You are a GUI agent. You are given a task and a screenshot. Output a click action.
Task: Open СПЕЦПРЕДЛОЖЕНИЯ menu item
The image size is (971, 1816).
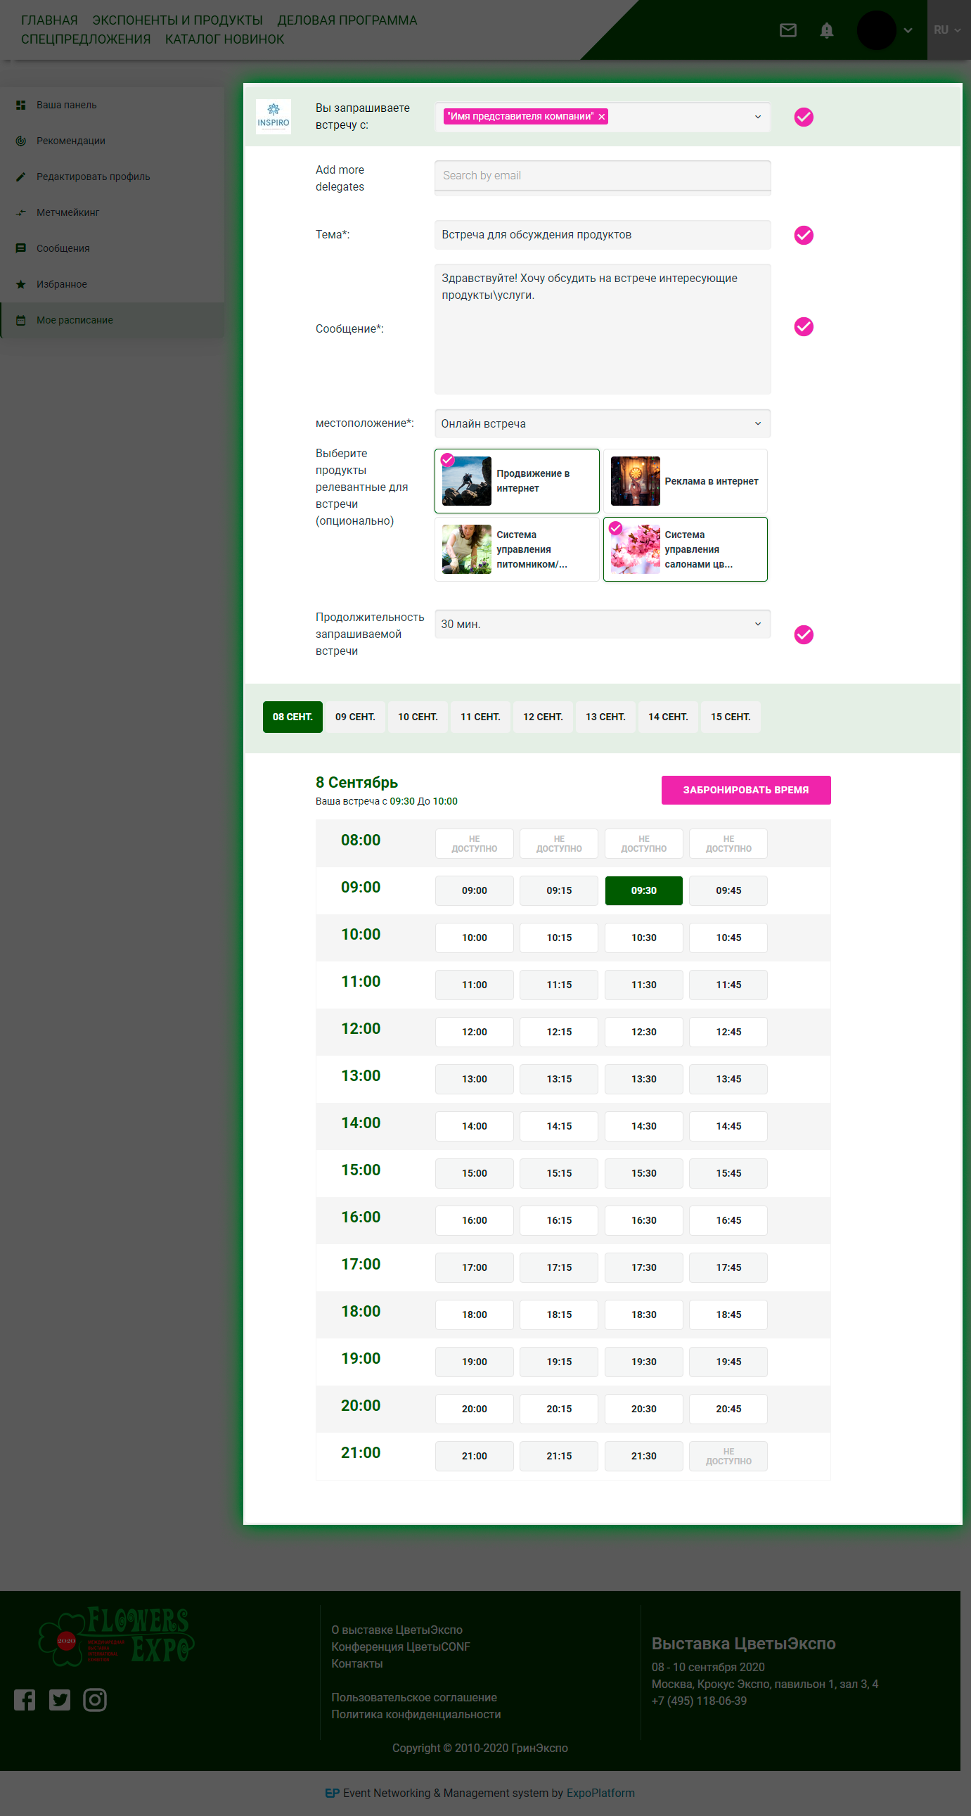(86, 39)
